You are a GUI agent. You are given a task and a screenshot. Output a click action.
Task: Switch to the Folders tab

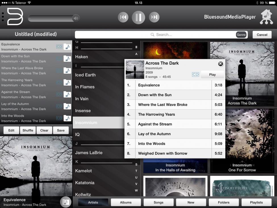click(224, 202)
